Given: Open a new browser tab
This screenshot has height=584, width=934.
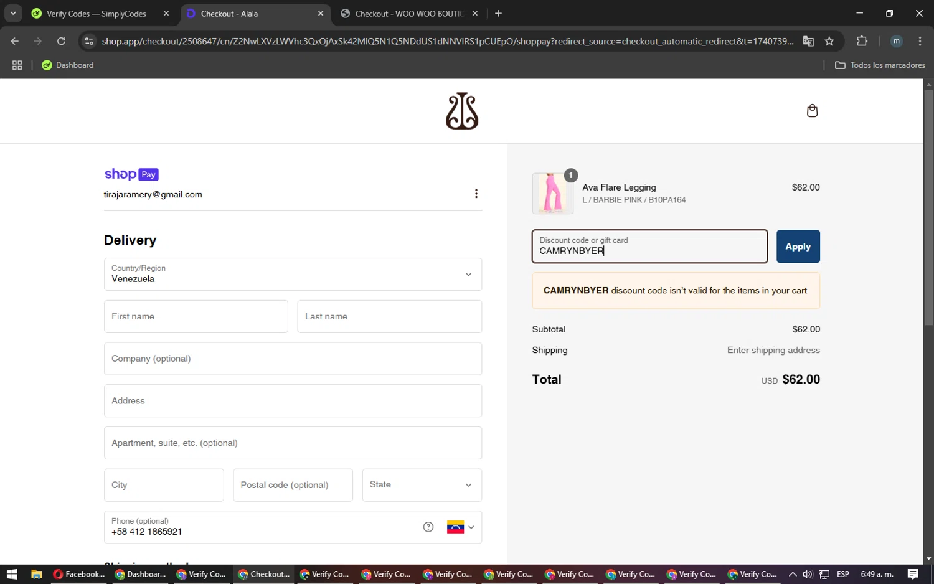Looking at the screenshot, I should (498, 14).
